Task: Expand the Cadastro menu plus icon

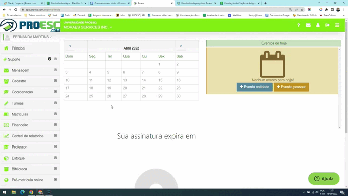Action: (x=55, y=81)
